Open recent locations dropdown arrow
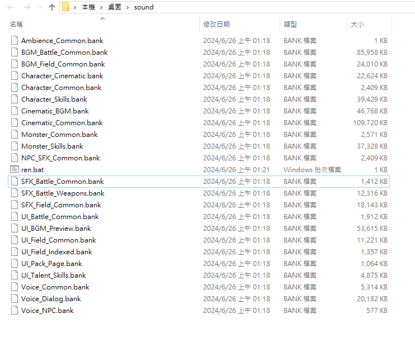Screen dimensions: 415x342 pyautogui.click(x=40, y=7)
